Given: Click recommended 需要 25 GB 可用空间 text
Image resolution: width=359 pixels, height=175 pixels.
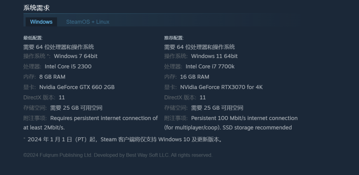Looking at the screenshot, I should [x=217, y=108].
